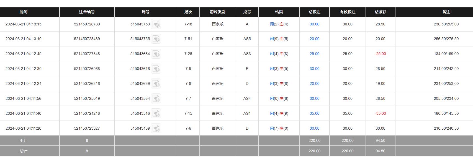This screenshot has height=162, width=473.
Task: Open total bet link for order 521450728780
Action: (314, 24)
